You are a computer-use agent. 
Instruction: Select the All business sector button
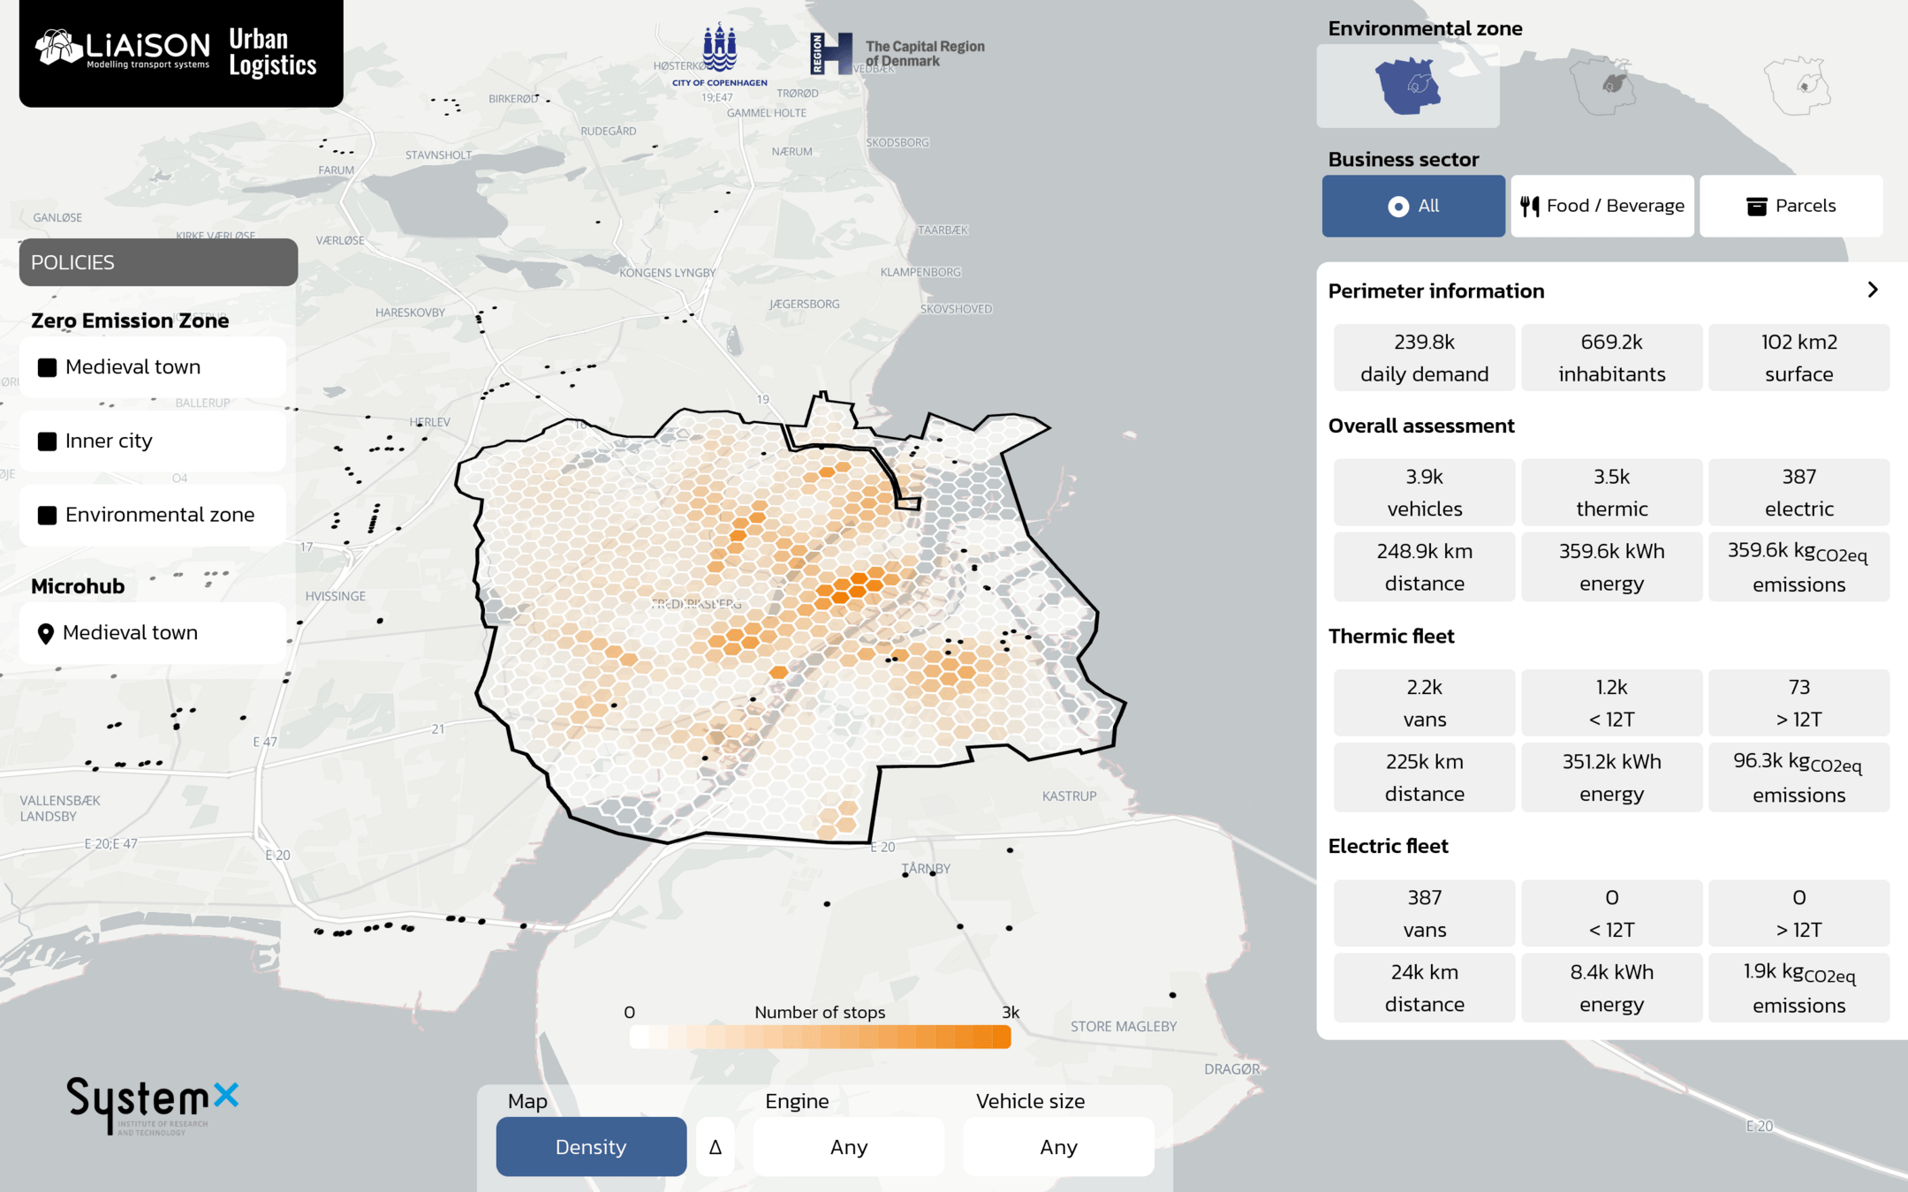1413,206
